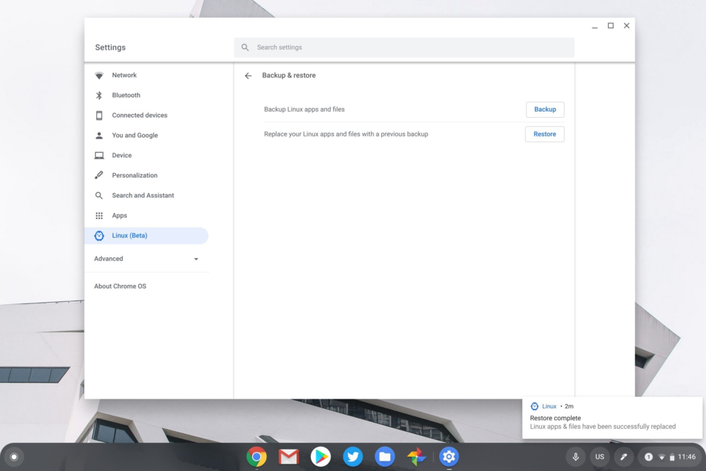Open the launcher circle on the shelf
Viewport: 706px width, 471px height.
point(14,457)
